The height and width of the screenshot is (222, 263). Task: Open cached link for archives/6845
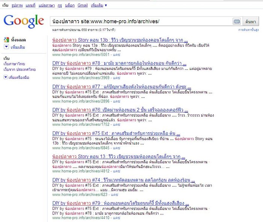pyautogui.click(x=116, y=148)
